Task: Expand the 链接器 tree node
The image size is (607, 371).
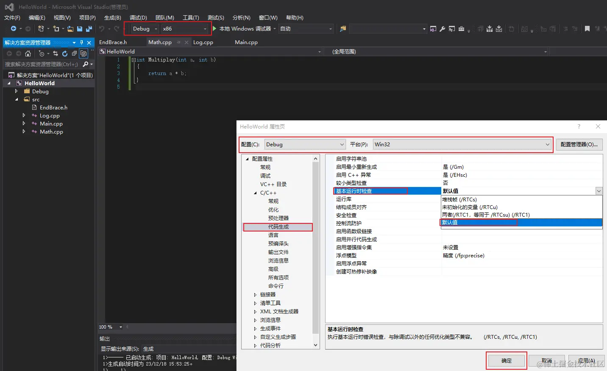Action: click(255, 295)
